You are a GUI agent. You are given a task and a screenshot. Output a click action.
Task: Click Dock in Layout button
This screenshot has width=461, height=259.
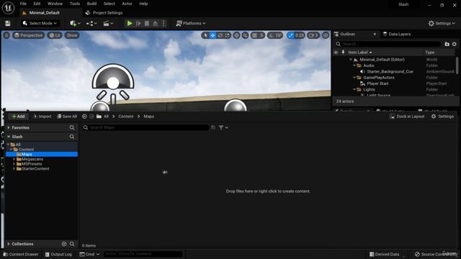407,117
